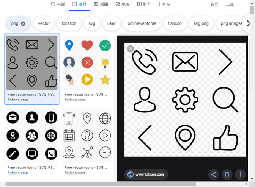Viewport: 255px width, 187px height.
Task: Click the black circle pencil edit icon
Action: tap(13, 154)
